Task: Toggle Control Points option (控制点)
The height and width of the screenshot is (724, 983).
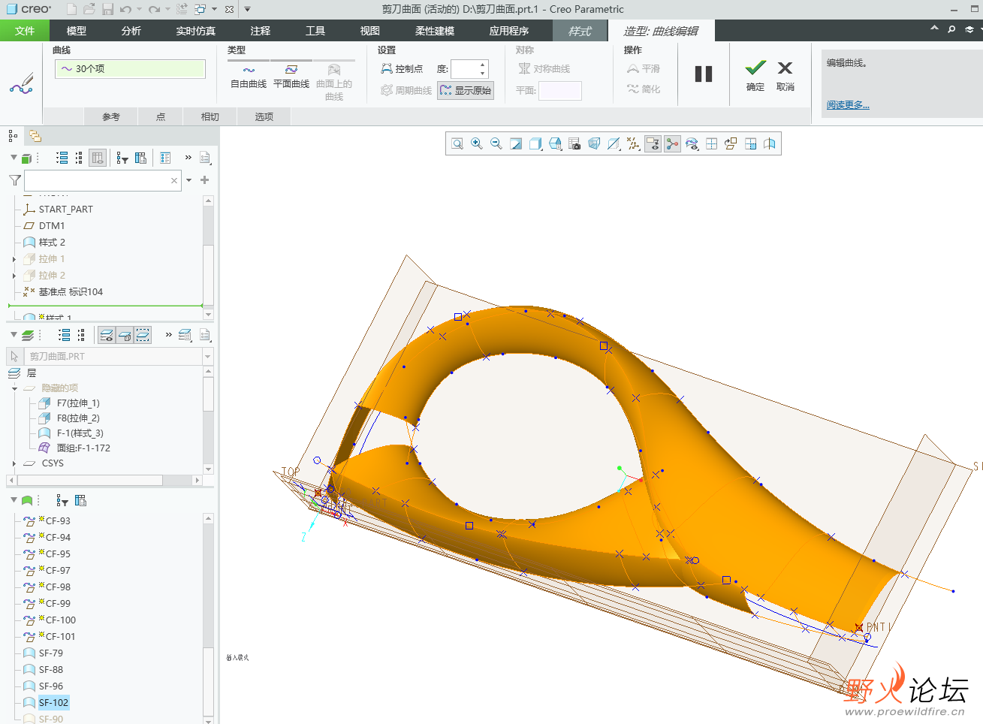Action: pyautogui.click(x=402, y=68)
